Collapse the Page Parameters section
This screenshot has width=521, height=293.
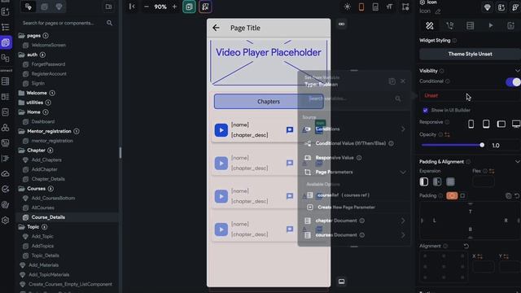(x=403, y=172)
